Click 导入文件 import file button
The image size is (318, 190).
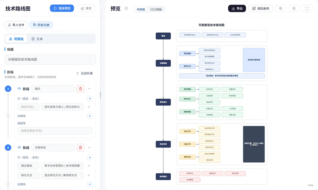pyautogui.click(x=16, y=25)
